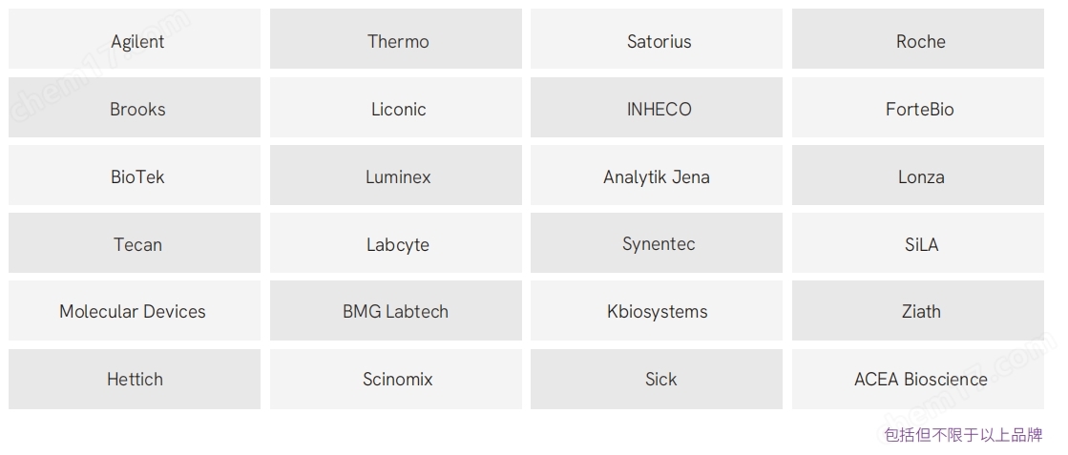Choose the BMG Labtech cell
Viewport: 1068px width, 455px height.
click(396, 311)
